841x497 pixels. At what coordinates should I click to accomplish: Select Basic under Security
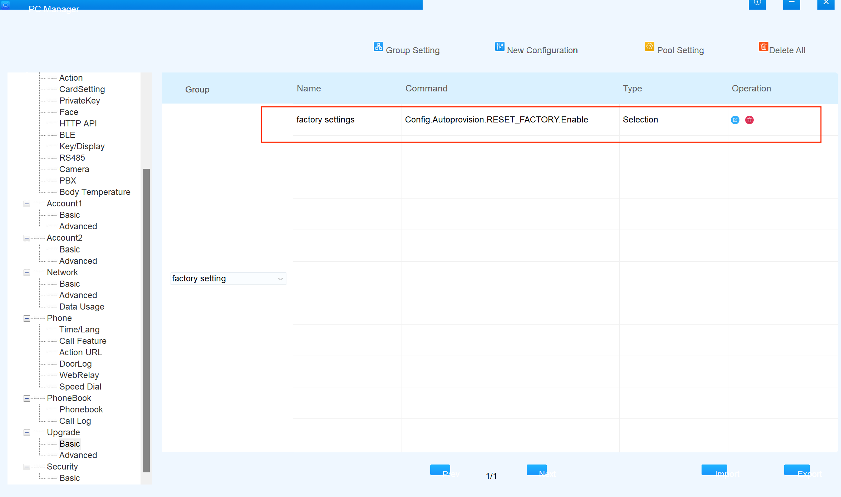pos(69,478)
